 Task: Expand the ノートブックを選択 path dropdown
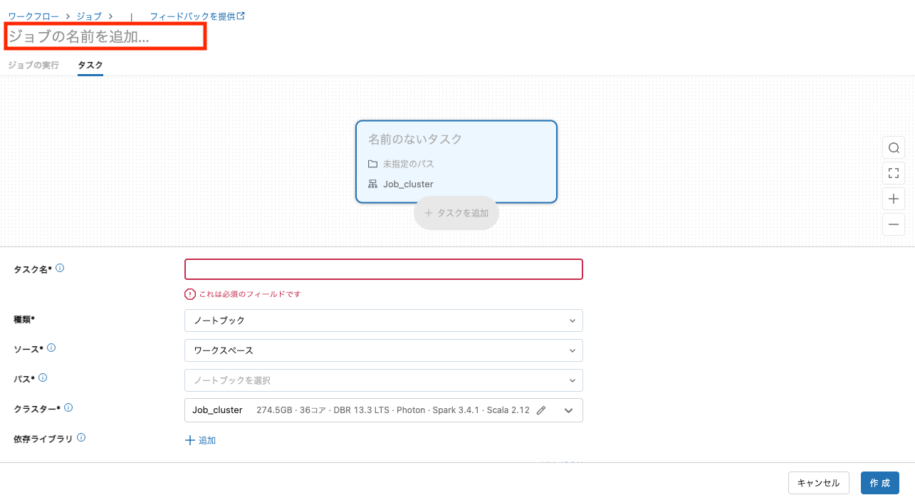(384, 380)
